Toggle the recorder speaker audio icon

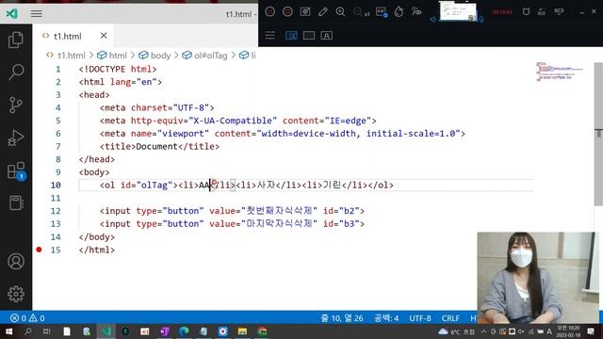pyautogui.click(x=433, y=19)
